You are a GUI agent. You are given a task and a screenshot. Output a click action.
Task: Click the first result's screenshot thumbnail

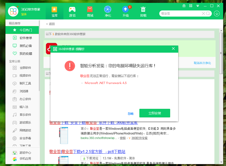click(x=64, y=135)
